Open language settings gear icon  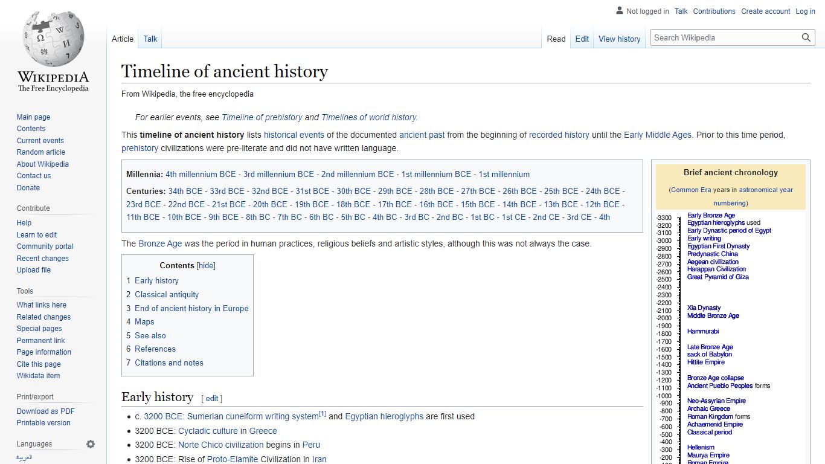point(91,444)
